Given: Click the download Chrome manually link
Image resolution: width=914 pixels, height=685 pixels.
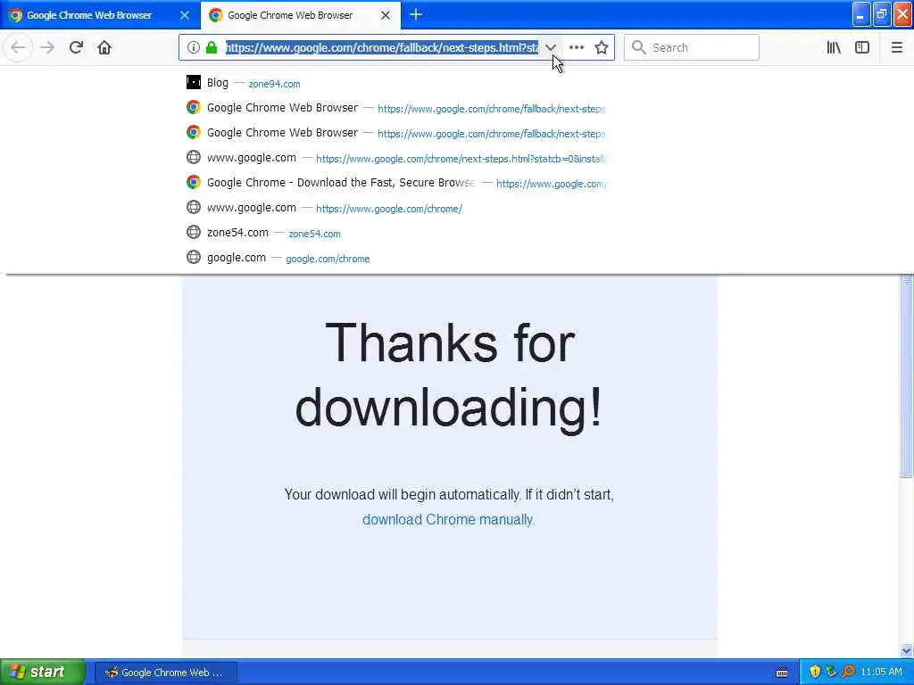Looking at the screenshot, I should 448,520.
